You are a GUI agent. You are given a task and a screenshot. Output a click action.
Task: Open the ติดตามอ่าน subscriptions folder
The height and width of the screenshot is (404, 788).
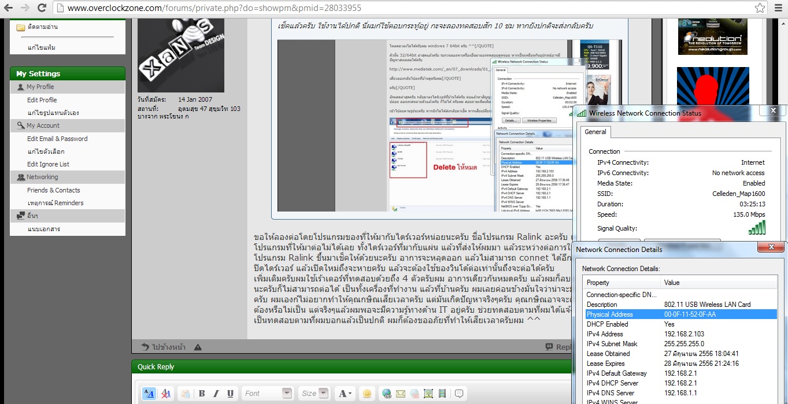point(42,27)
